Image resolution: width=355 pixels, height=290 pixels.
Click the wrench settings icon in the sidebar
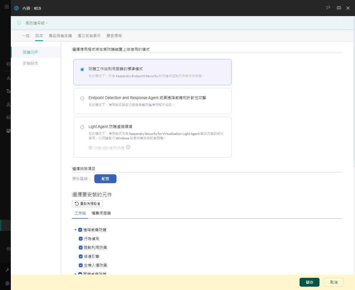[8, 269]
